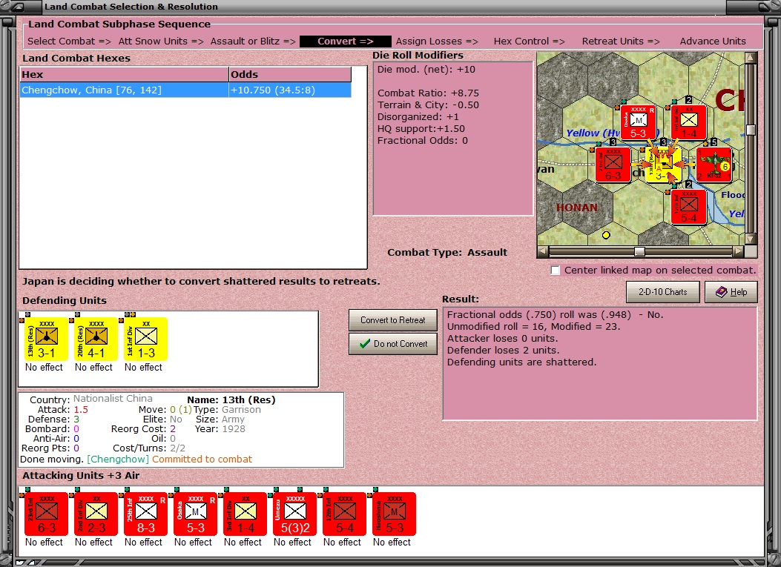Screen dimensions: 781x567
Task: Open the 2-D-10 Charts
Action: point(662,292)
